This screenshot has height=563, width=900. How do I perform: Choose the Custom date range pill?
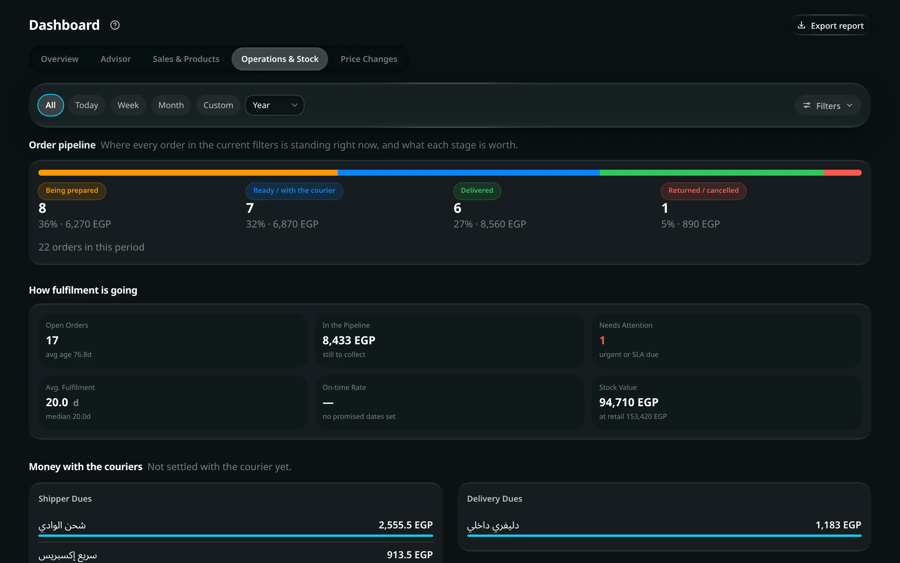[x=218, y=105]
